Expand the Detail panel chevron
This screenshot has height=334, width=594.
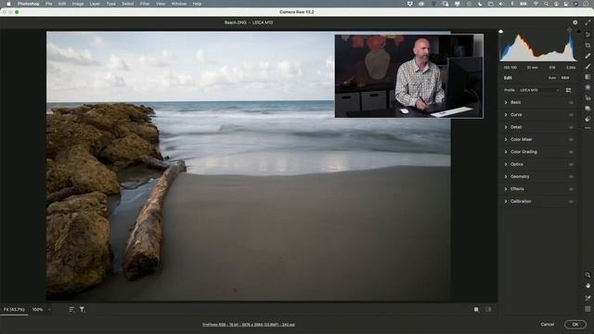click(x=506, y=127)
